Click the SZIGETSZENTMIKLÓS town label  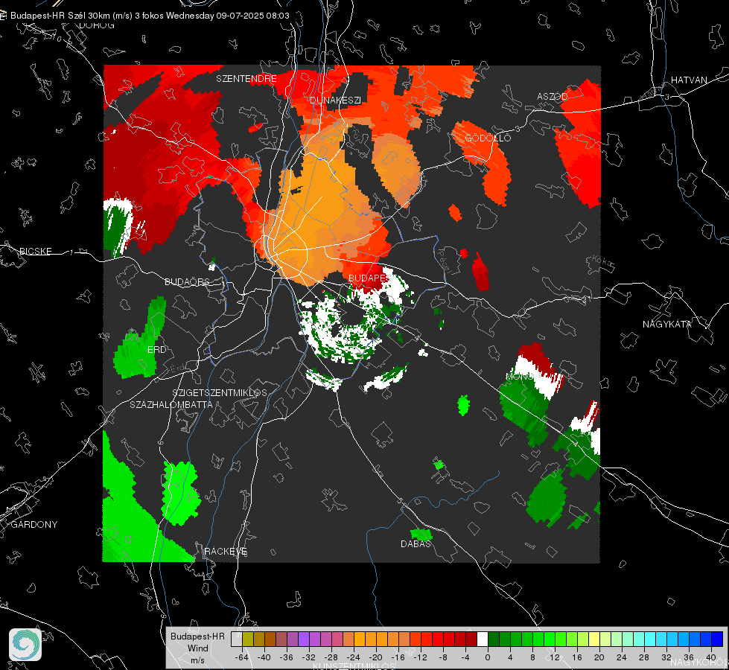point(220,392)
